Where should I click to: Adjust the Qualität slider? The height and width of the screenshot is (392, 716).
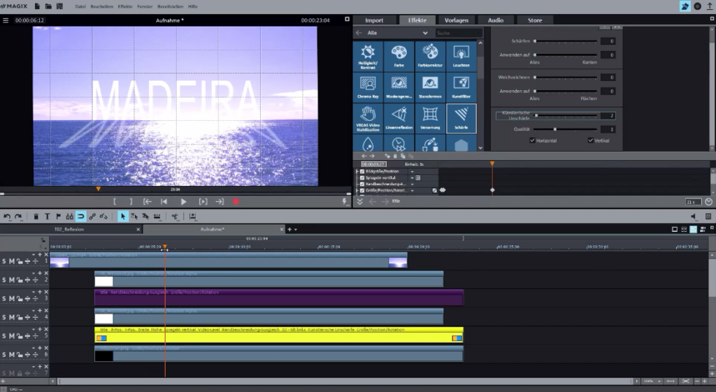pos(565,129)
